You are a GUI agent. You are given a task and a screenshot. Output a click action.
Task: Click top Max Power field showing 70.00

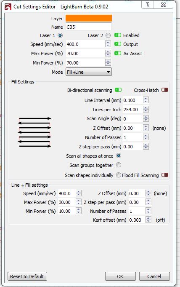85,54
